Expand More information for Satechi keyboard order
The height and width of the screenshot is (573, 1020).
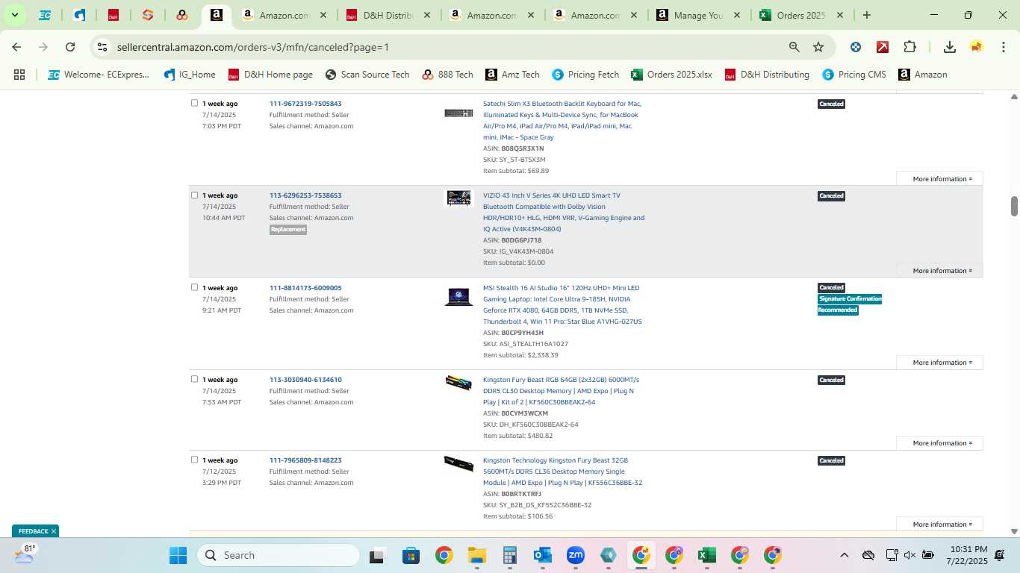point(939,179)
